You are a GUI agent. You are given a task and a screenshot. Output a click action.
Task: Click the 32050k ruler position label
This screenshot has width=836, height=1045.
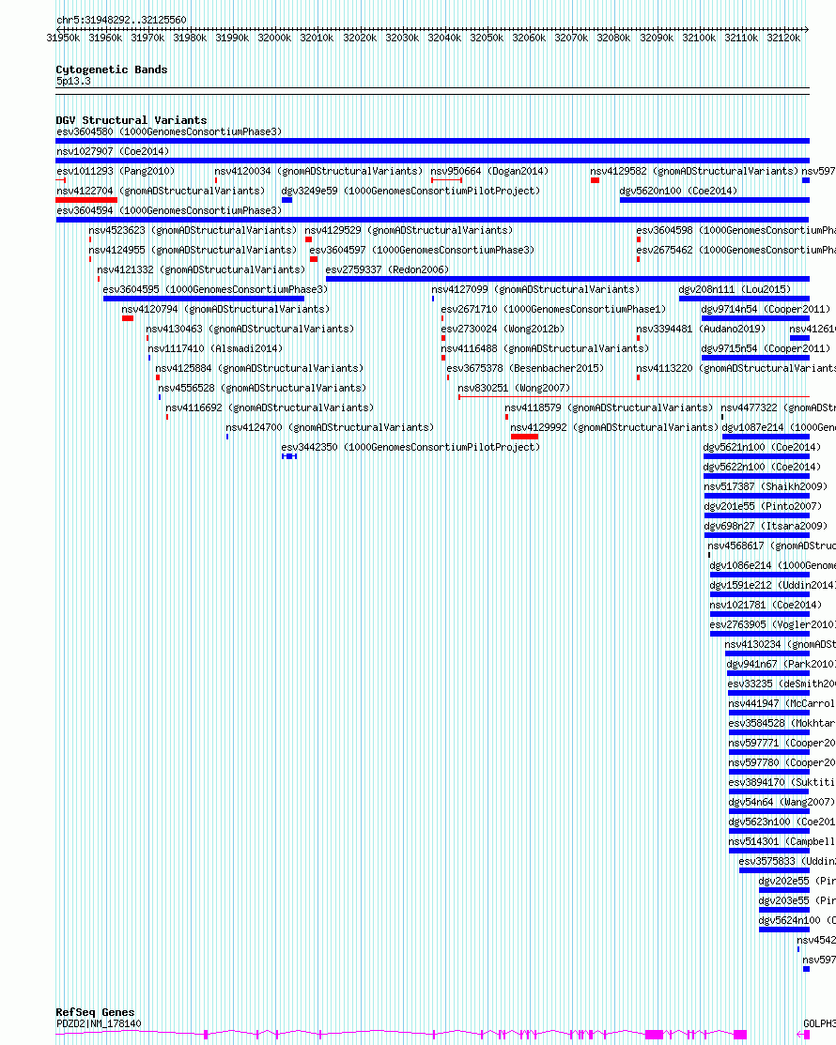pos(487,38)
